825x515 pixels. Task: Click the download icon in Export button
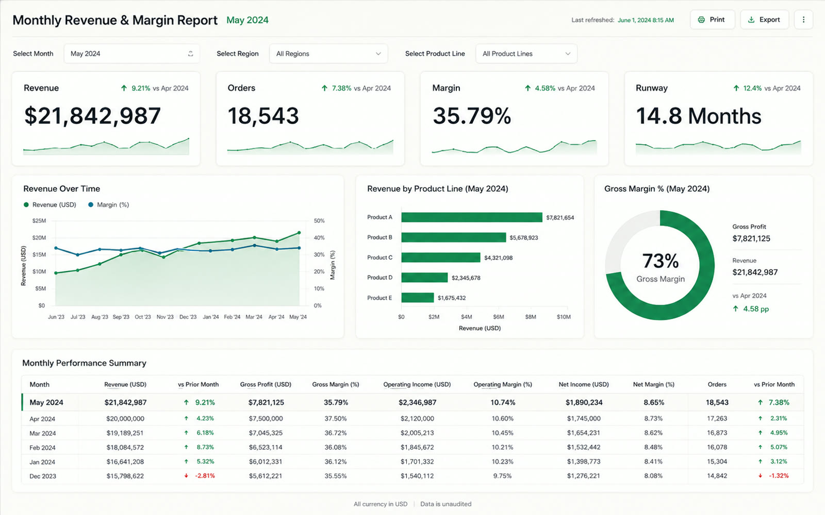tap(751, 20)
